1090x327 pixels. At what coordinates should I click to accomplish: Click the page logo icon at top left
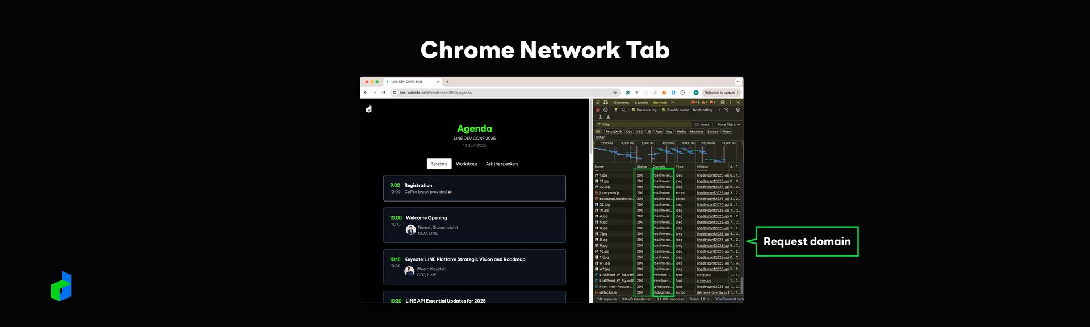point(369,108)
